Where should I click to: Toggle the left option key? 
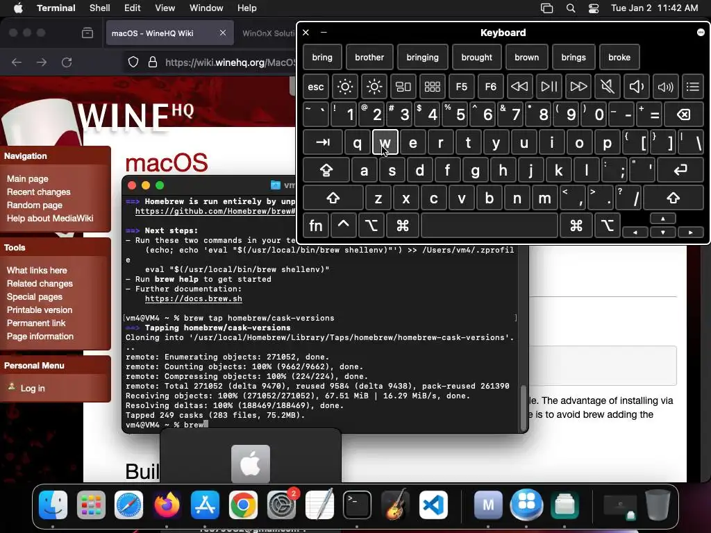point(371,226)
